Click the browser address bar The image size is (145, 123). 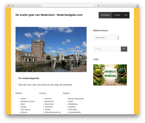(69, 6)
